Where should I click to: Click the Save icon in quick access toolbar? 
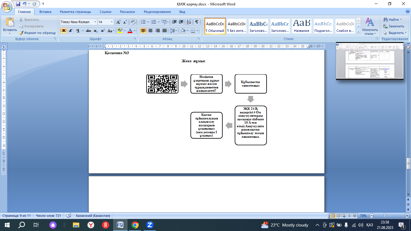18,4
